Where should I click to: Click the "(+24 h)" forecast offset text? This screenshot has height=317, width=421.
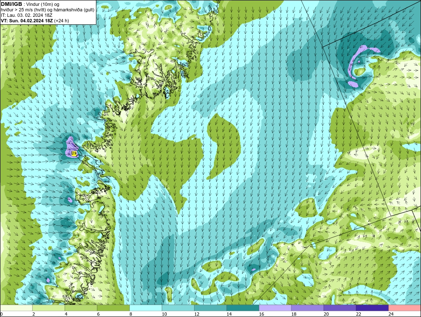point(61,21)
